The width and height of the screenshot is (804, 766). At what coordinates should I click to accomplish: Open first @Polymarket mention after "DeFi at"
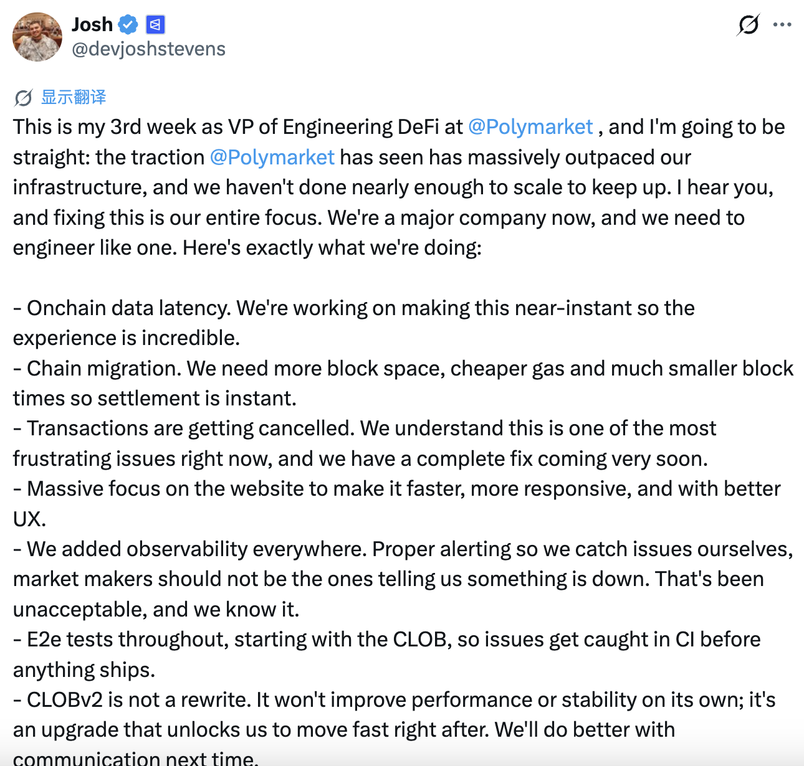click(530, 127)
